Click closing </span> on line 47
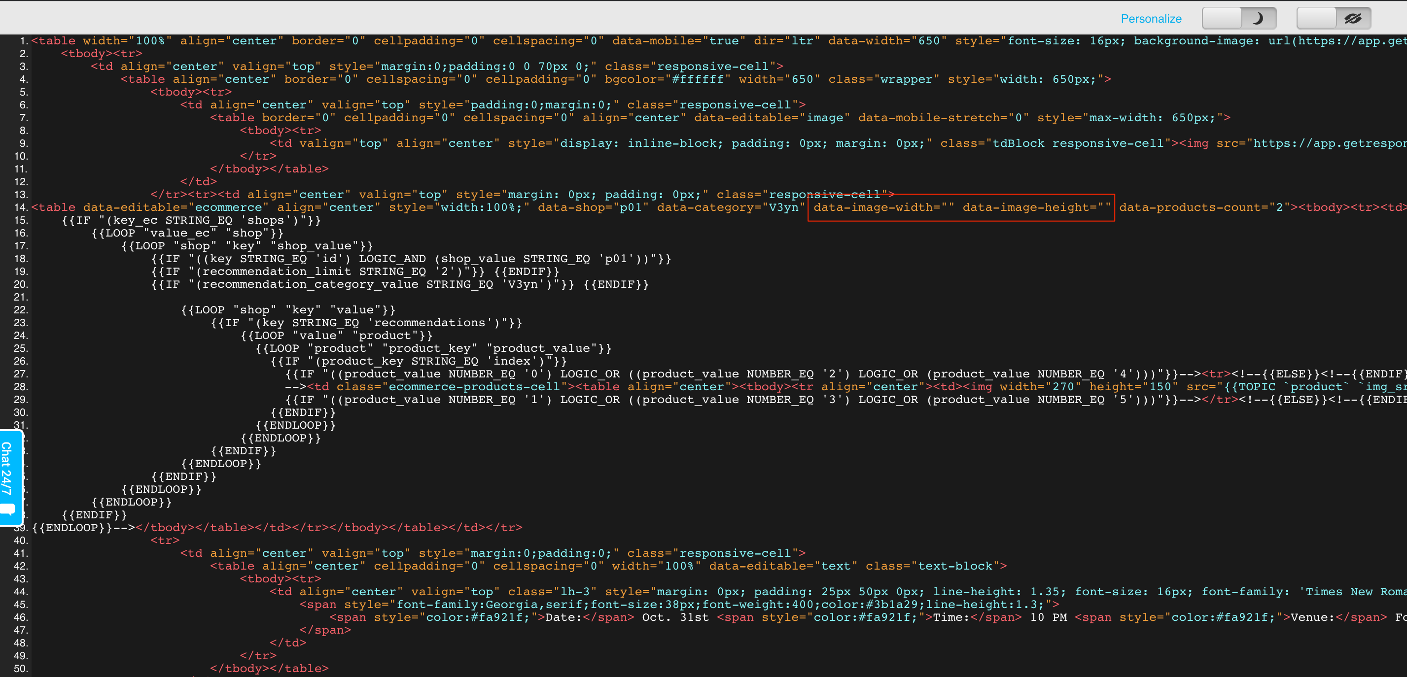The image size is (1407, 677). point(325,631)
